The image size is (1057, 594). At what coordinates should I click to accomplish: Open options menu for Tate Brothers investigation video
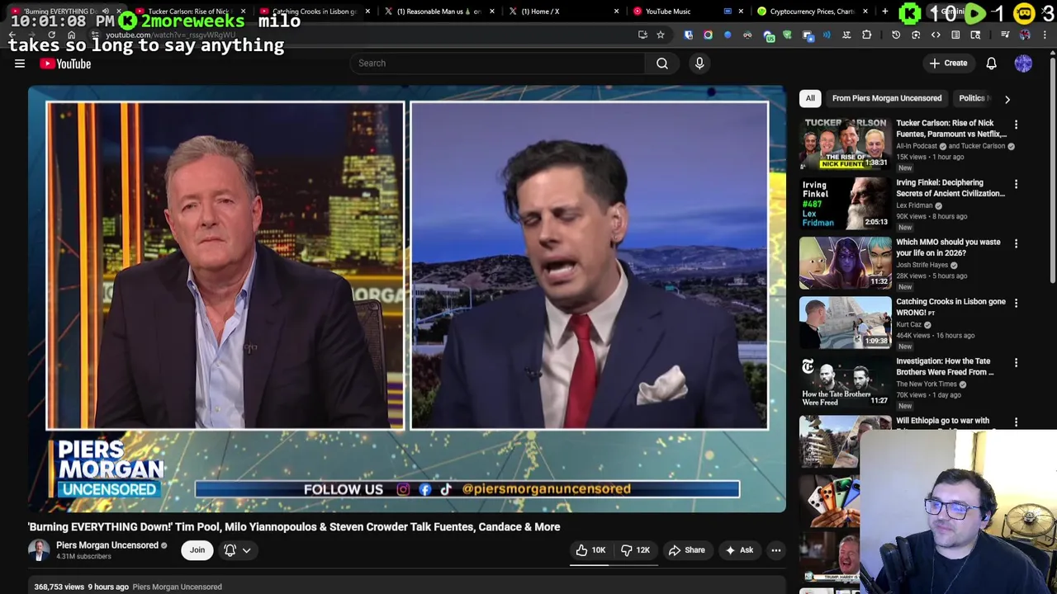1016,362
